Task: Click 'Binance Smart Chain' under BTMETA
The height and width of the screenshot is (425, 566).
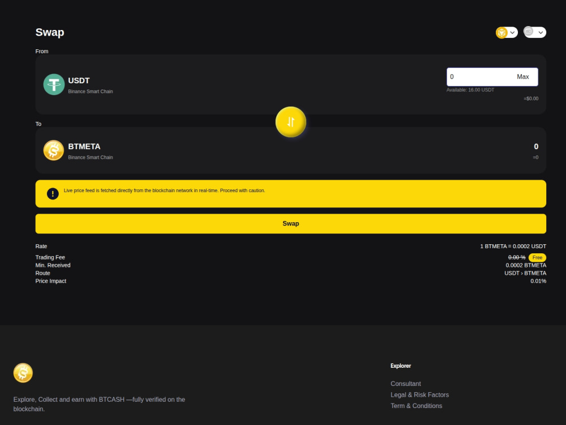Action: point(90,157)
